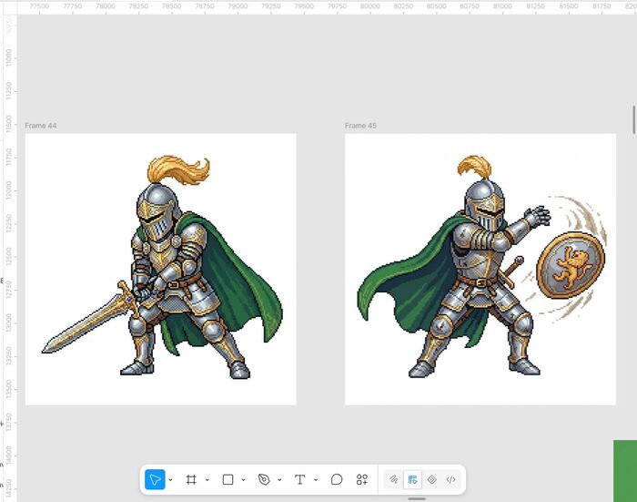Select the Frame tool
This screenshot has width=637, height=502.
coord(191,479)
